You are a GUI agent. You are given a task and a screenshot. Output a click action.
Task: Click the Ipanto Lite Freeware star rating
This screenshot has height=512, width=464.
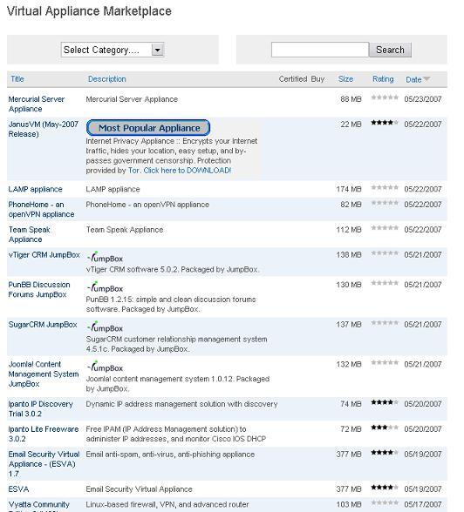click(385, 428)
